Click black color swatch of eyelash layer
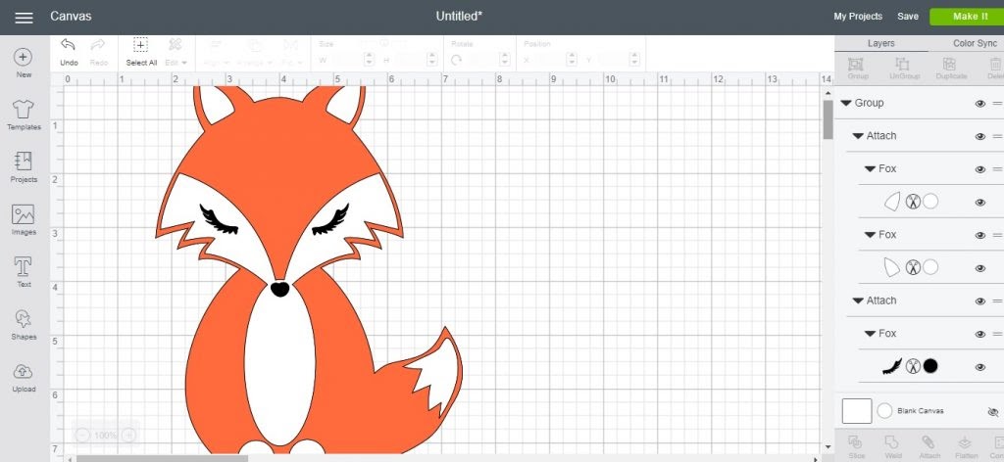This screenshot has height=462, width=1004. [x=930, y=366]
